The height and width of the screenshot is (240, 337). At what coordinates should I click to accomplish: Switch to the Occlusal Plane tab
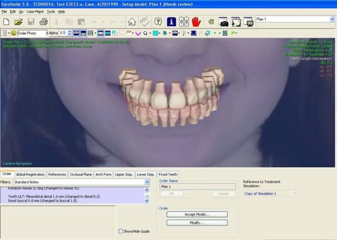[x=81, y=174]
